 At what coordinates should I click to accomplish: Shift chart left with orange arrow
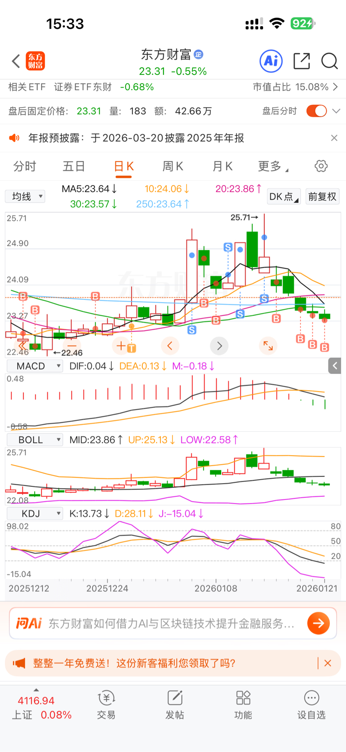[x=170, y=346]
